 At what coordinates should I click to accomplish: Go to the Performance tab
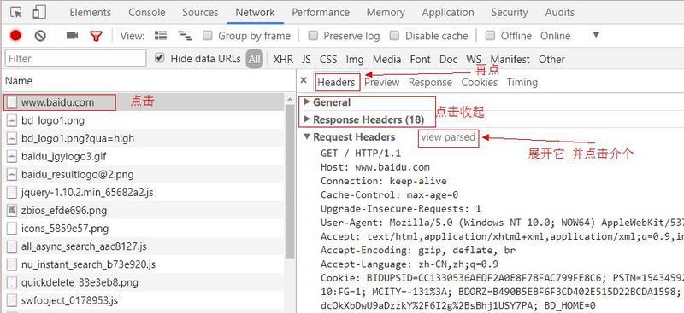(321, 13)
